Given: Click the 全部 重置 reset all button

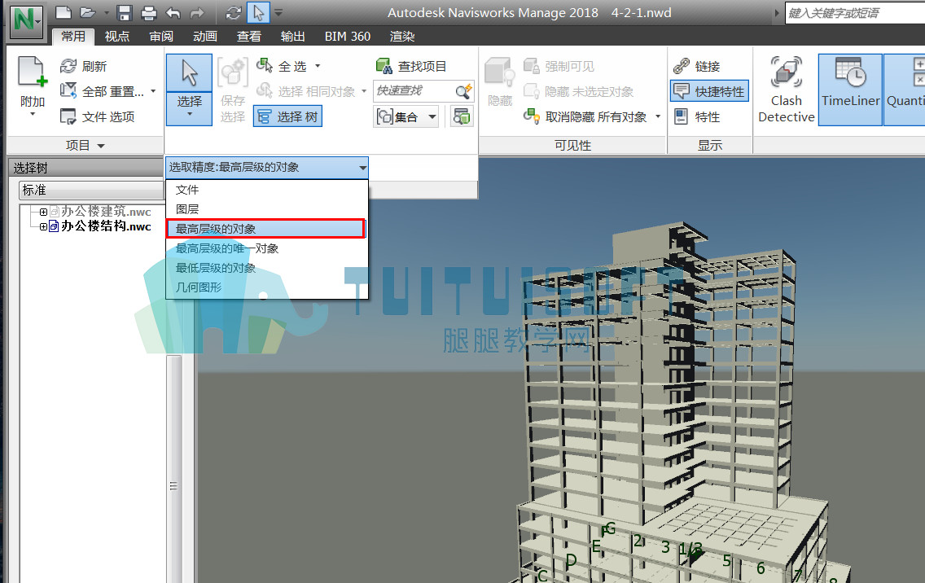Looking at the screenshot, I should [x=103, y=91].
